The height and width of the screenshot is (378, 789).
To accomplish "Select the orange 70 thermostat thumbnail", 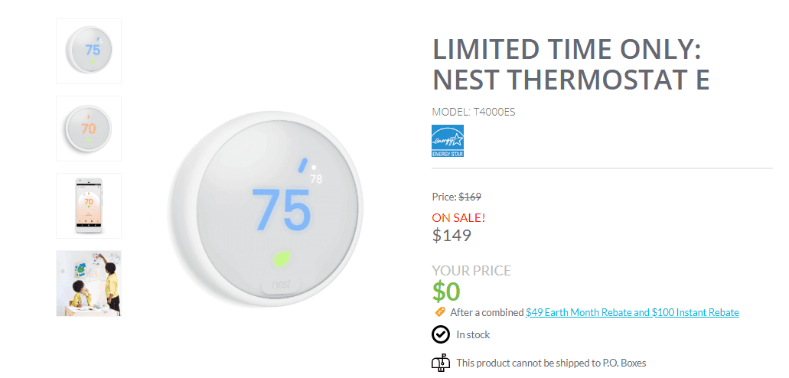I will [89, 128].
